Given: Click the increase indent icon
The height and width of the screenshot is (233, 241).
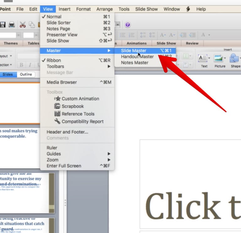Looking at the screenshot, I should coord(192,35).
